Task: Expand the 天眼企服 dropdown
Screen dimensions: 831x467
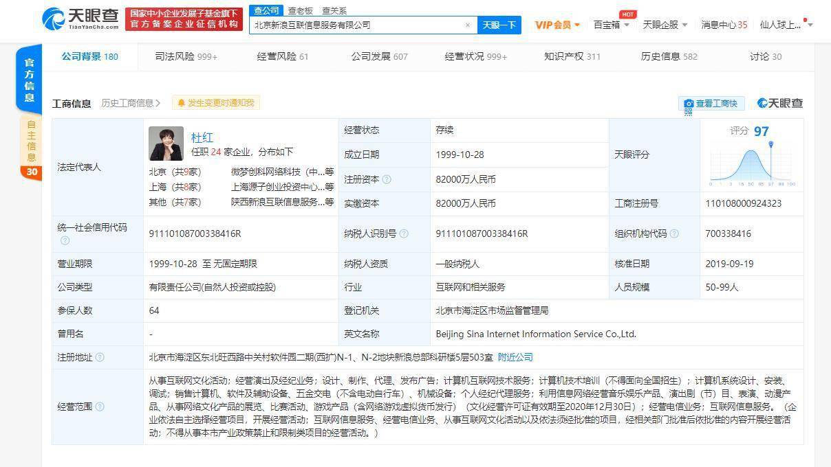Action: pos(665,25)
